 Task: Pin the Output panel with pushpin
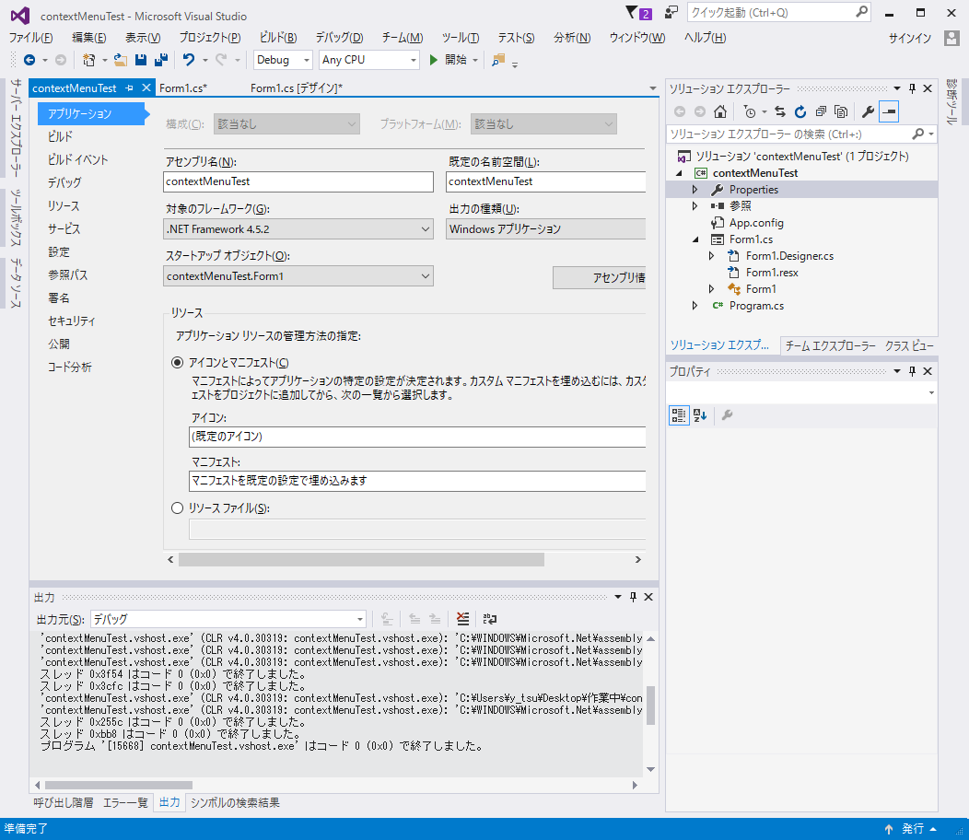point(633,597)
